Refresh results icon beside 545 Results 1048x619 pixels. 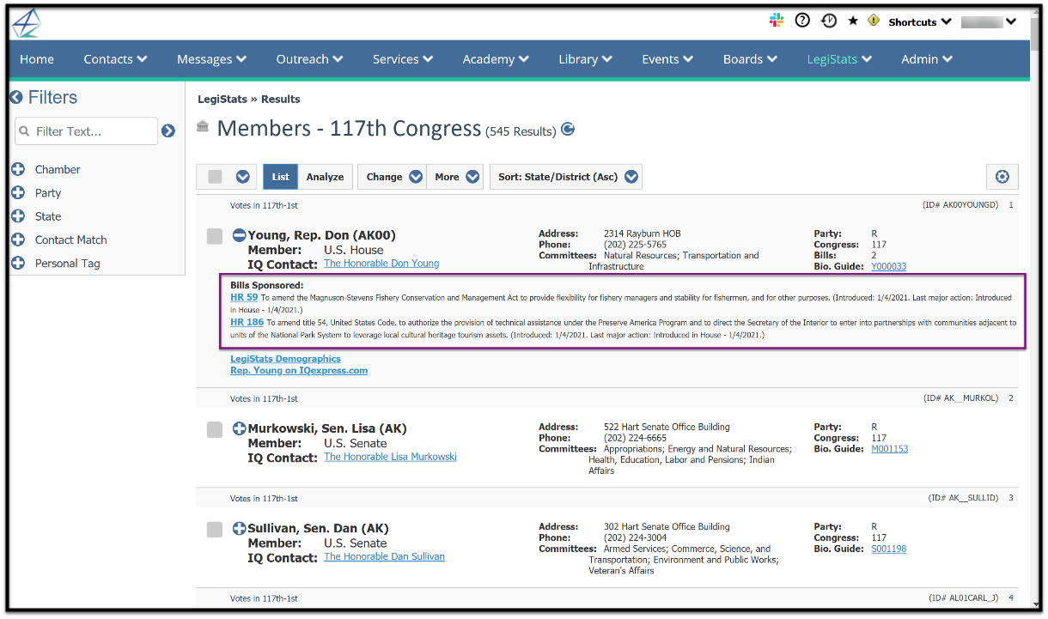568,130
